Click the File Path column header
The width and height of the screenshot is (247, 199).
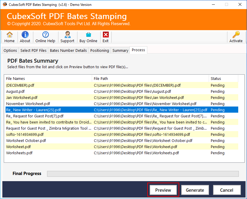150,78
